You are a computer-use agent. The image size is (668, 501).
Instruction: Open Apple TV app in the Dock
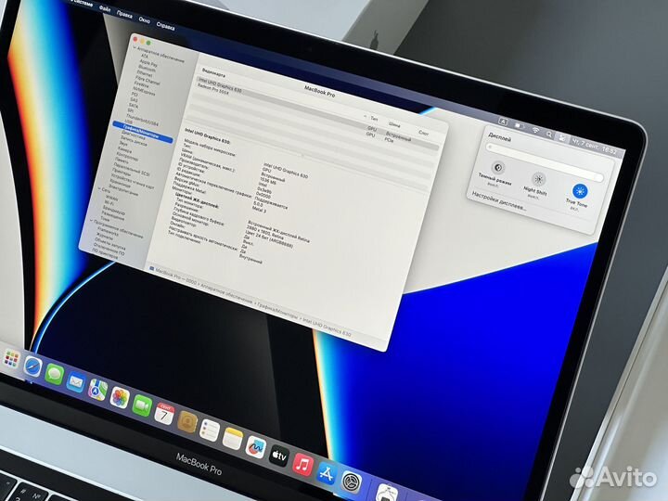(279, 456)
